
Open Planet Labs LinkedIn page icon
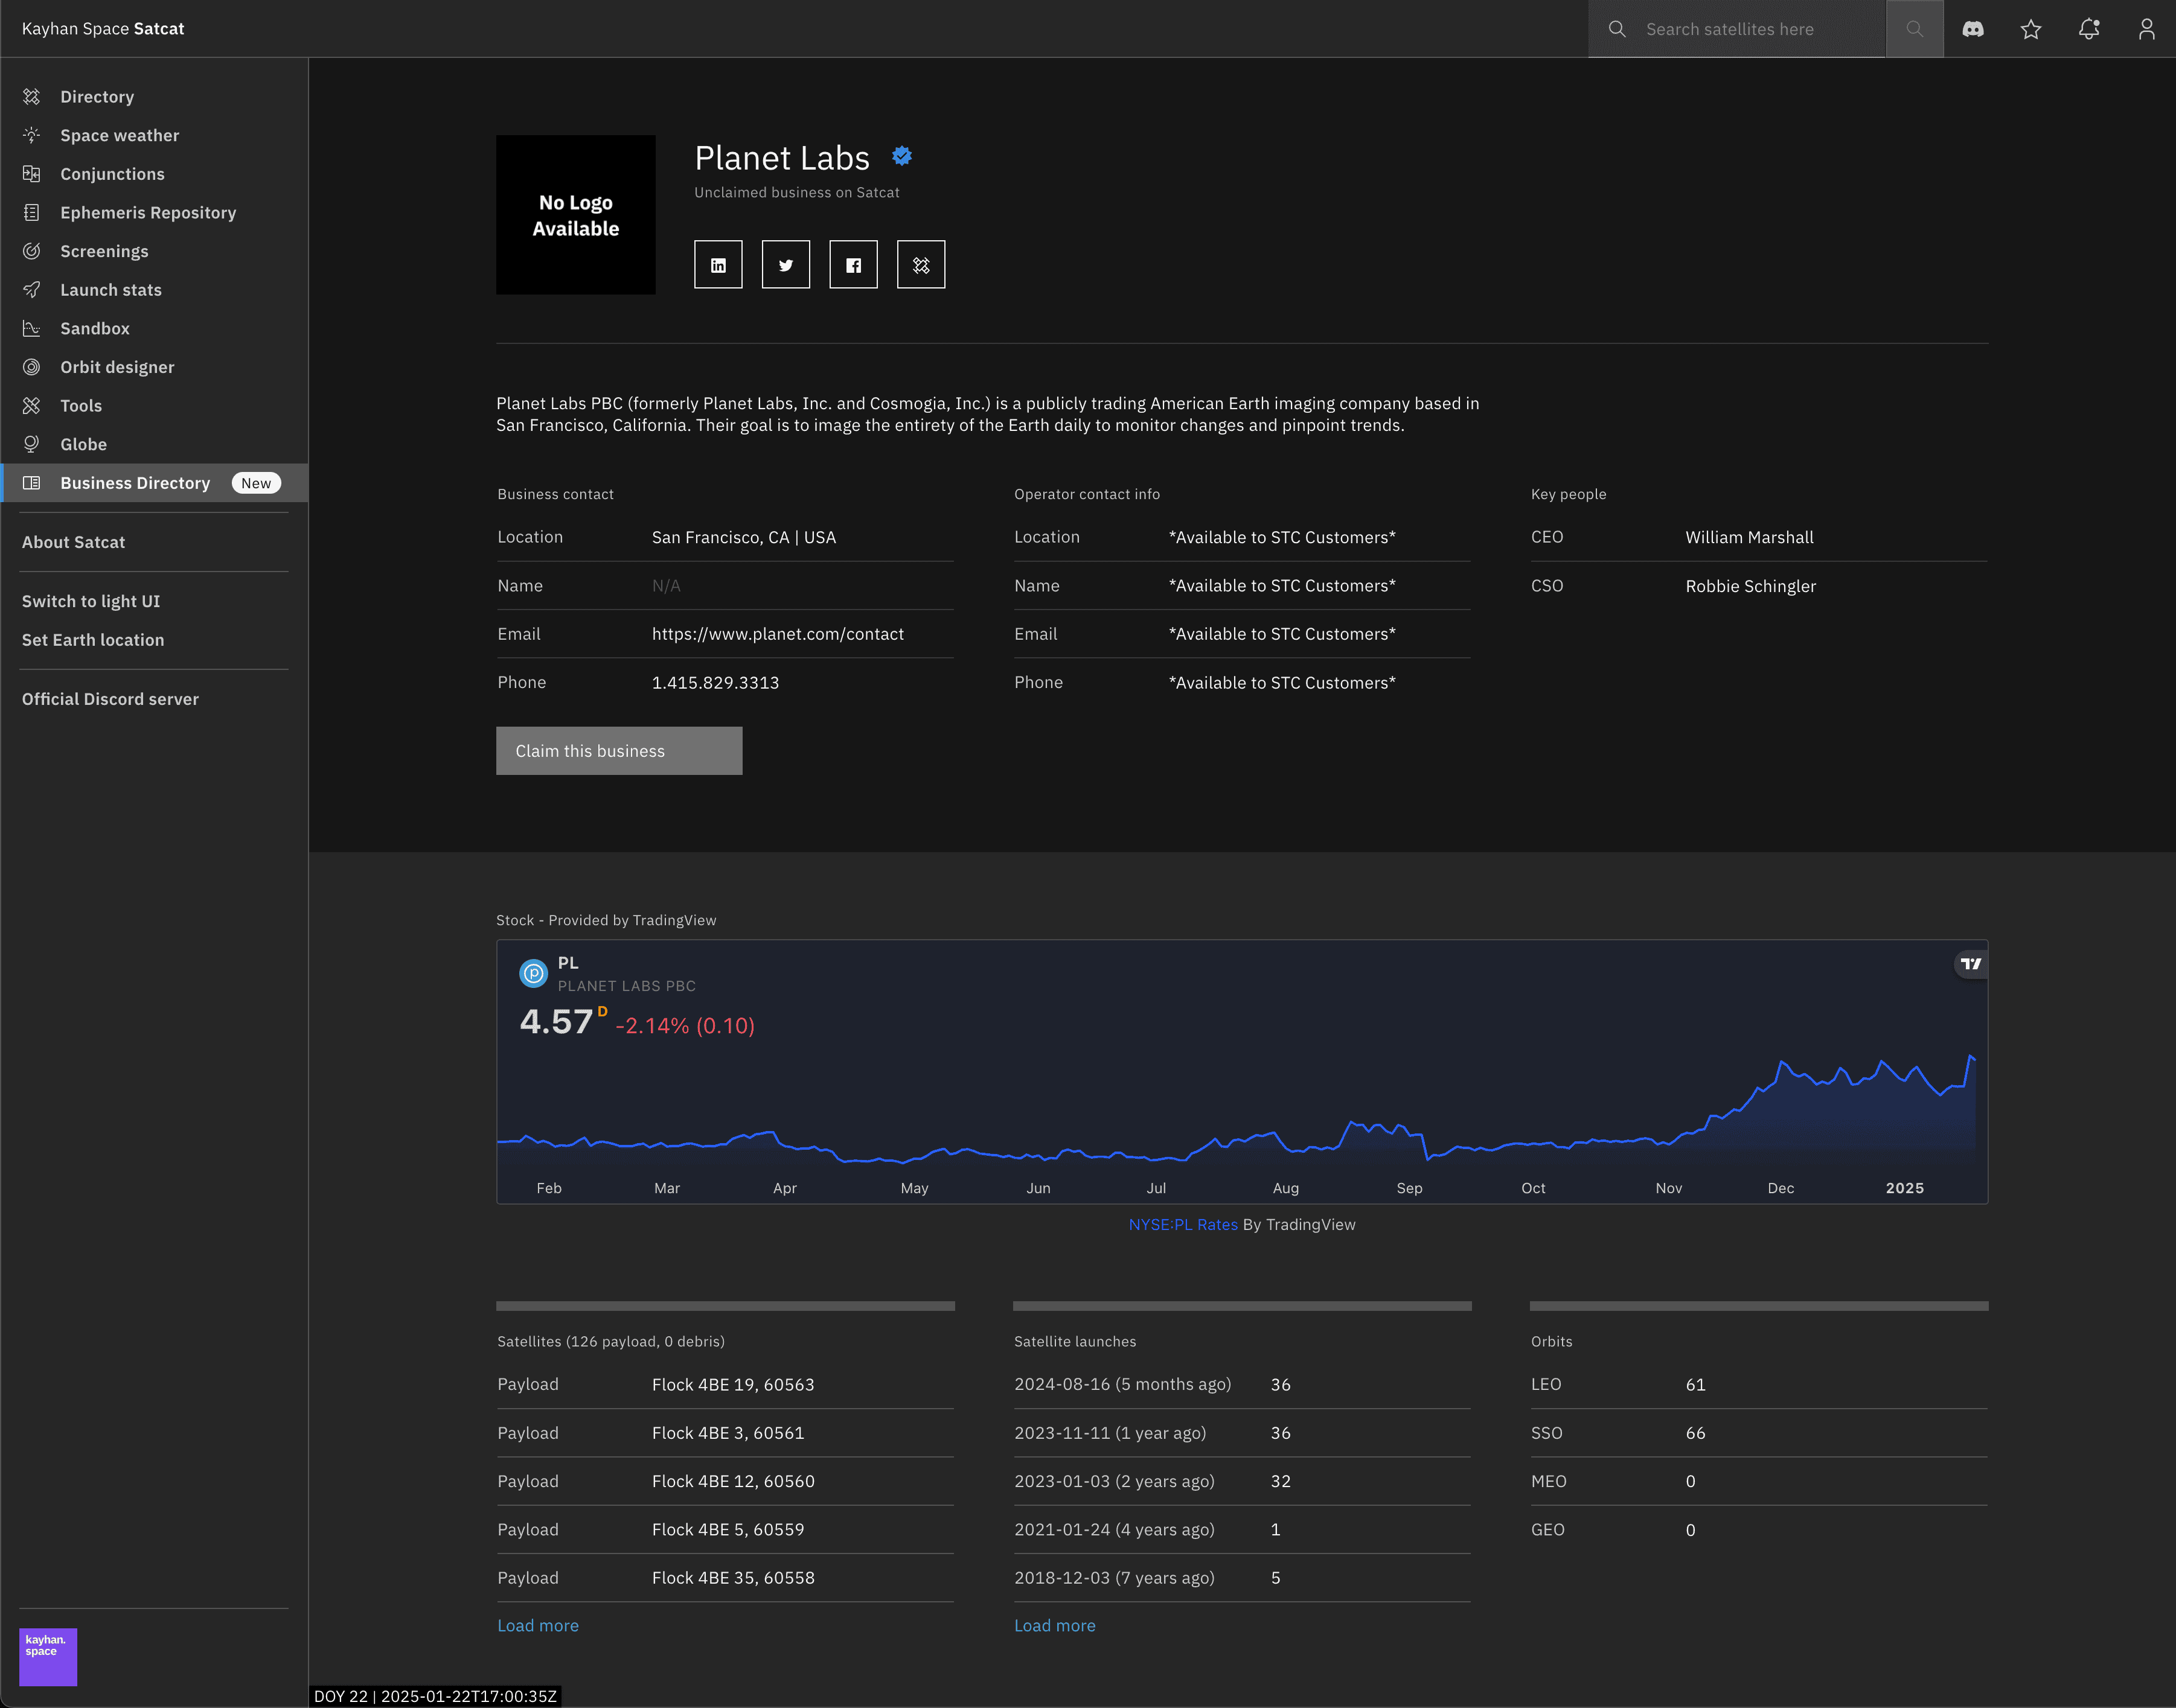(x=718, y=265)
